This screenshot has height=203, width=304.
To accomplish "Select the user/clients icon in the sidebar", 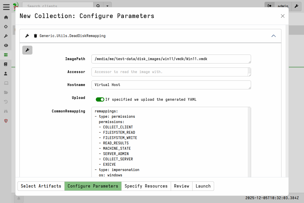I will point(6,73).
